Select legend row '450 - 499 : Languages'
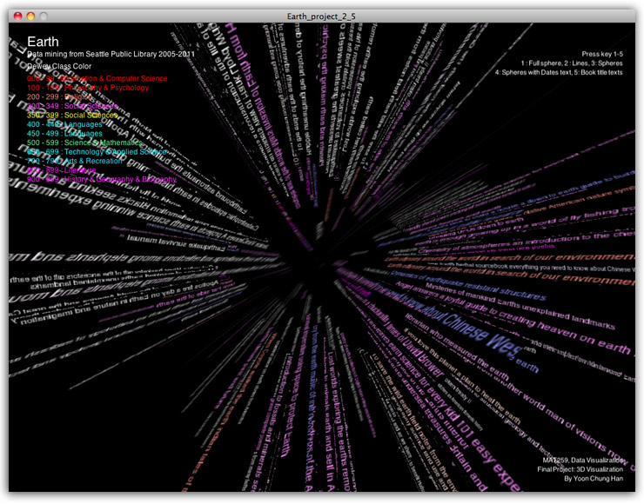The image size is (644, 504). pos(64,134)
